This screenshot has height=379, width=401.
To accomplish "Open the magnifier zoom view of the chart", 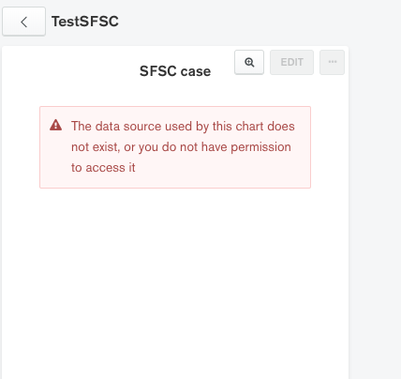I will pyautogui.click(x=249, y=62).
